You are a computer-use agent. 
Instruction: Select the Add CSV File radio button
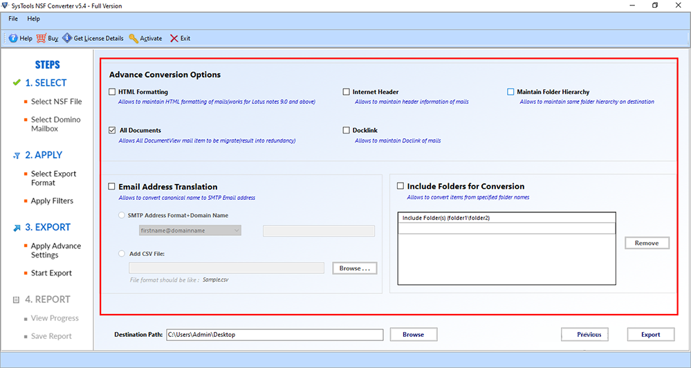point(121,253)
